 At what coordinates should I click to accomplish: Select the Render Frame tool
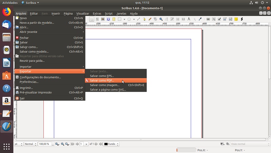click(x=108, y=19)
